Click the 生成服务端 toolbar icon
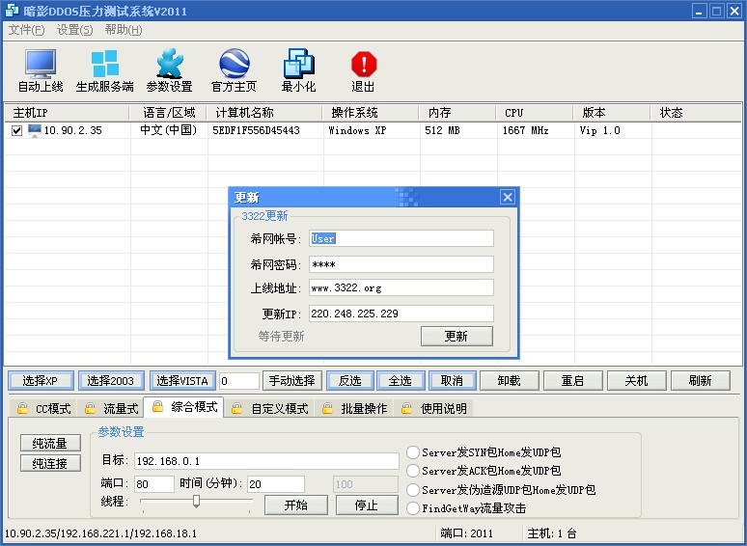 click(x=104, y=64)
